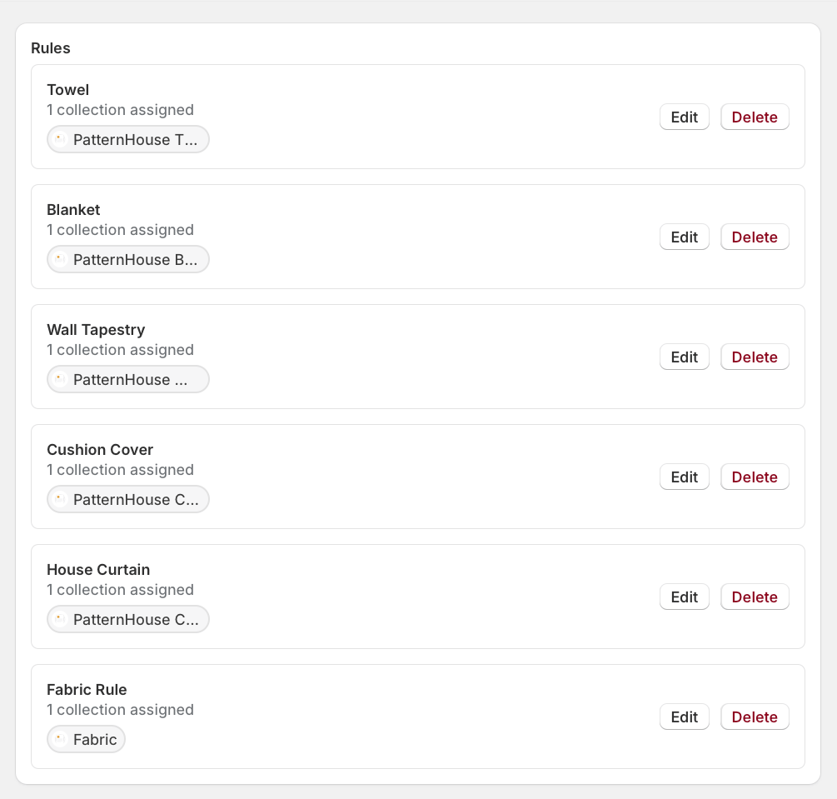Click the collection icon in the House Curtain tag

pos(60,620)
